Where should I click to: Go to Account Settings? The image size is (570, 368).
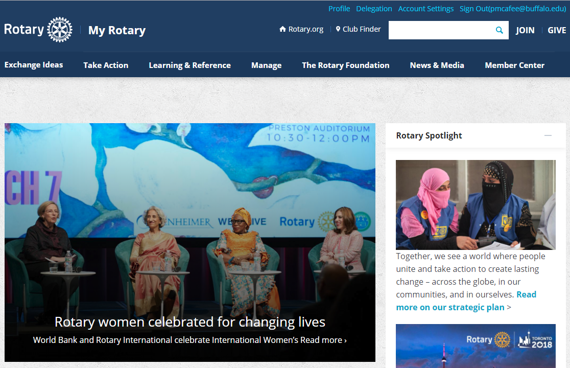click(425, 9)
